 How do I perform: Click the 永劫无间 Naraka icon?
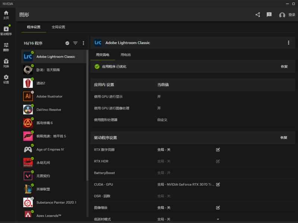[28, 163]
